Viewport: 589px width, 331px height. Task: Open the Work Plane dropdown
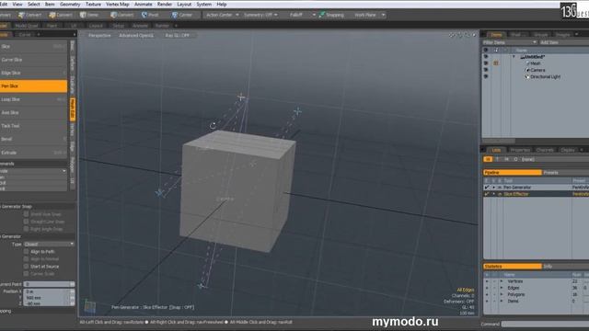[x=369, y=15]
